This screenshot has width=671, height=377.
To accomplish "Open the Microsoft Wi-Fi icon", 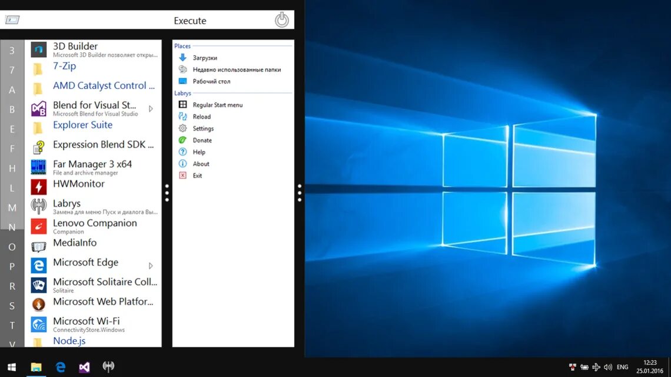I will coord(38,325).
